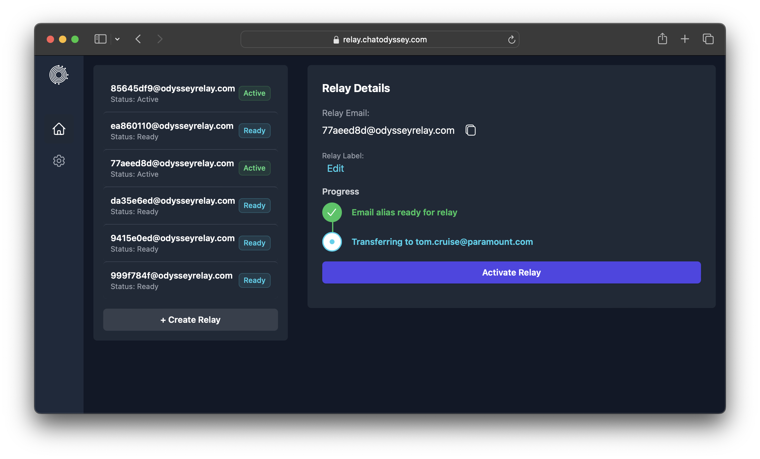The width and height of the screenshot is (760, 459).
Task: Open the Safari Share menu
Action: pos(662,39)
